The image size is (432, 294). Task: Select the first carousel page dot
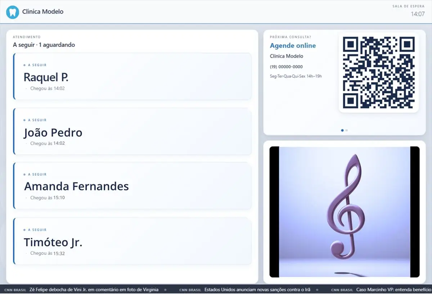pyautogui.click(x=342, y=130)
